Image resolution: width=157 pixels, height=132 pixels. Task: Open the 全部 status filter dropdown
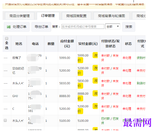(113, 26)
